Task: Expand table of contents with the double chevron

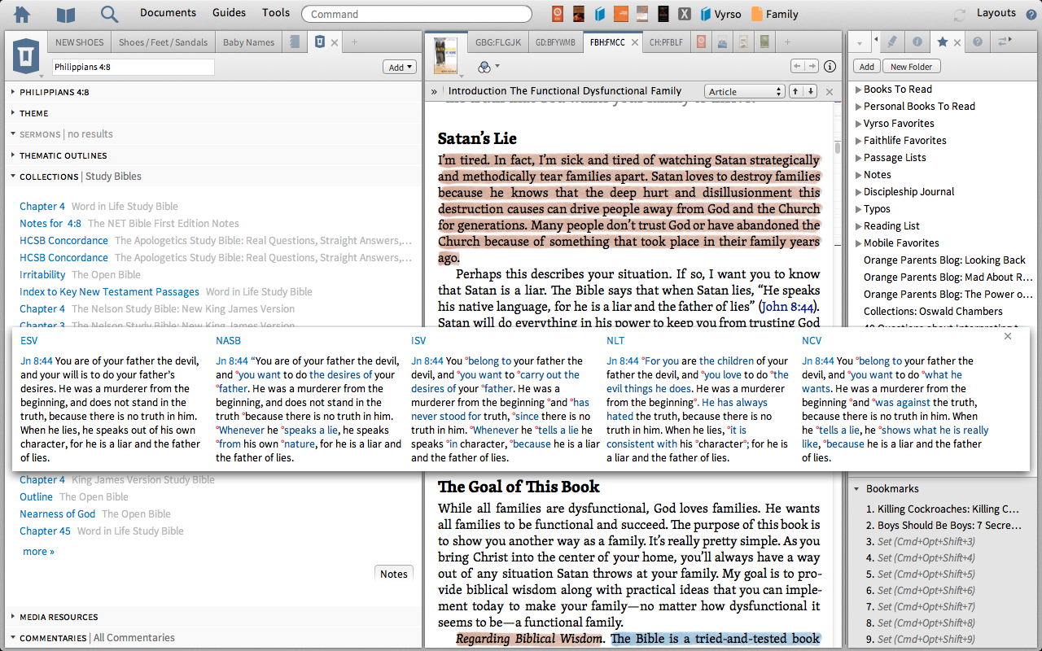Action: point(434,92)
